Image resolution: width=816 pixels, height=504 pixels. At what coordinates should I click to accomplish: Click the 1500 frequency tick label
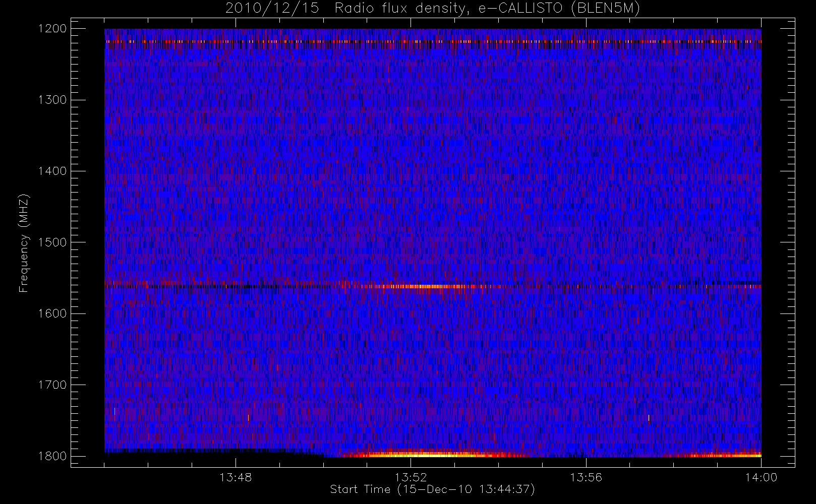pyautogui.click(x=52, y=242)
